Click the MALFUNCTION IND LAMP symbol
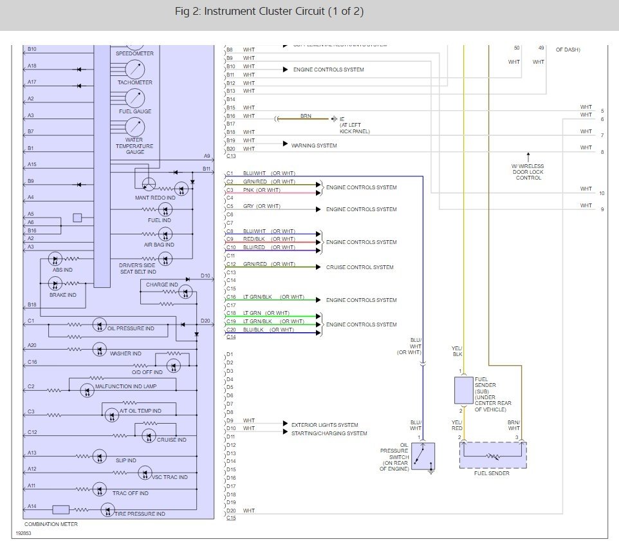 pos(88,390)
